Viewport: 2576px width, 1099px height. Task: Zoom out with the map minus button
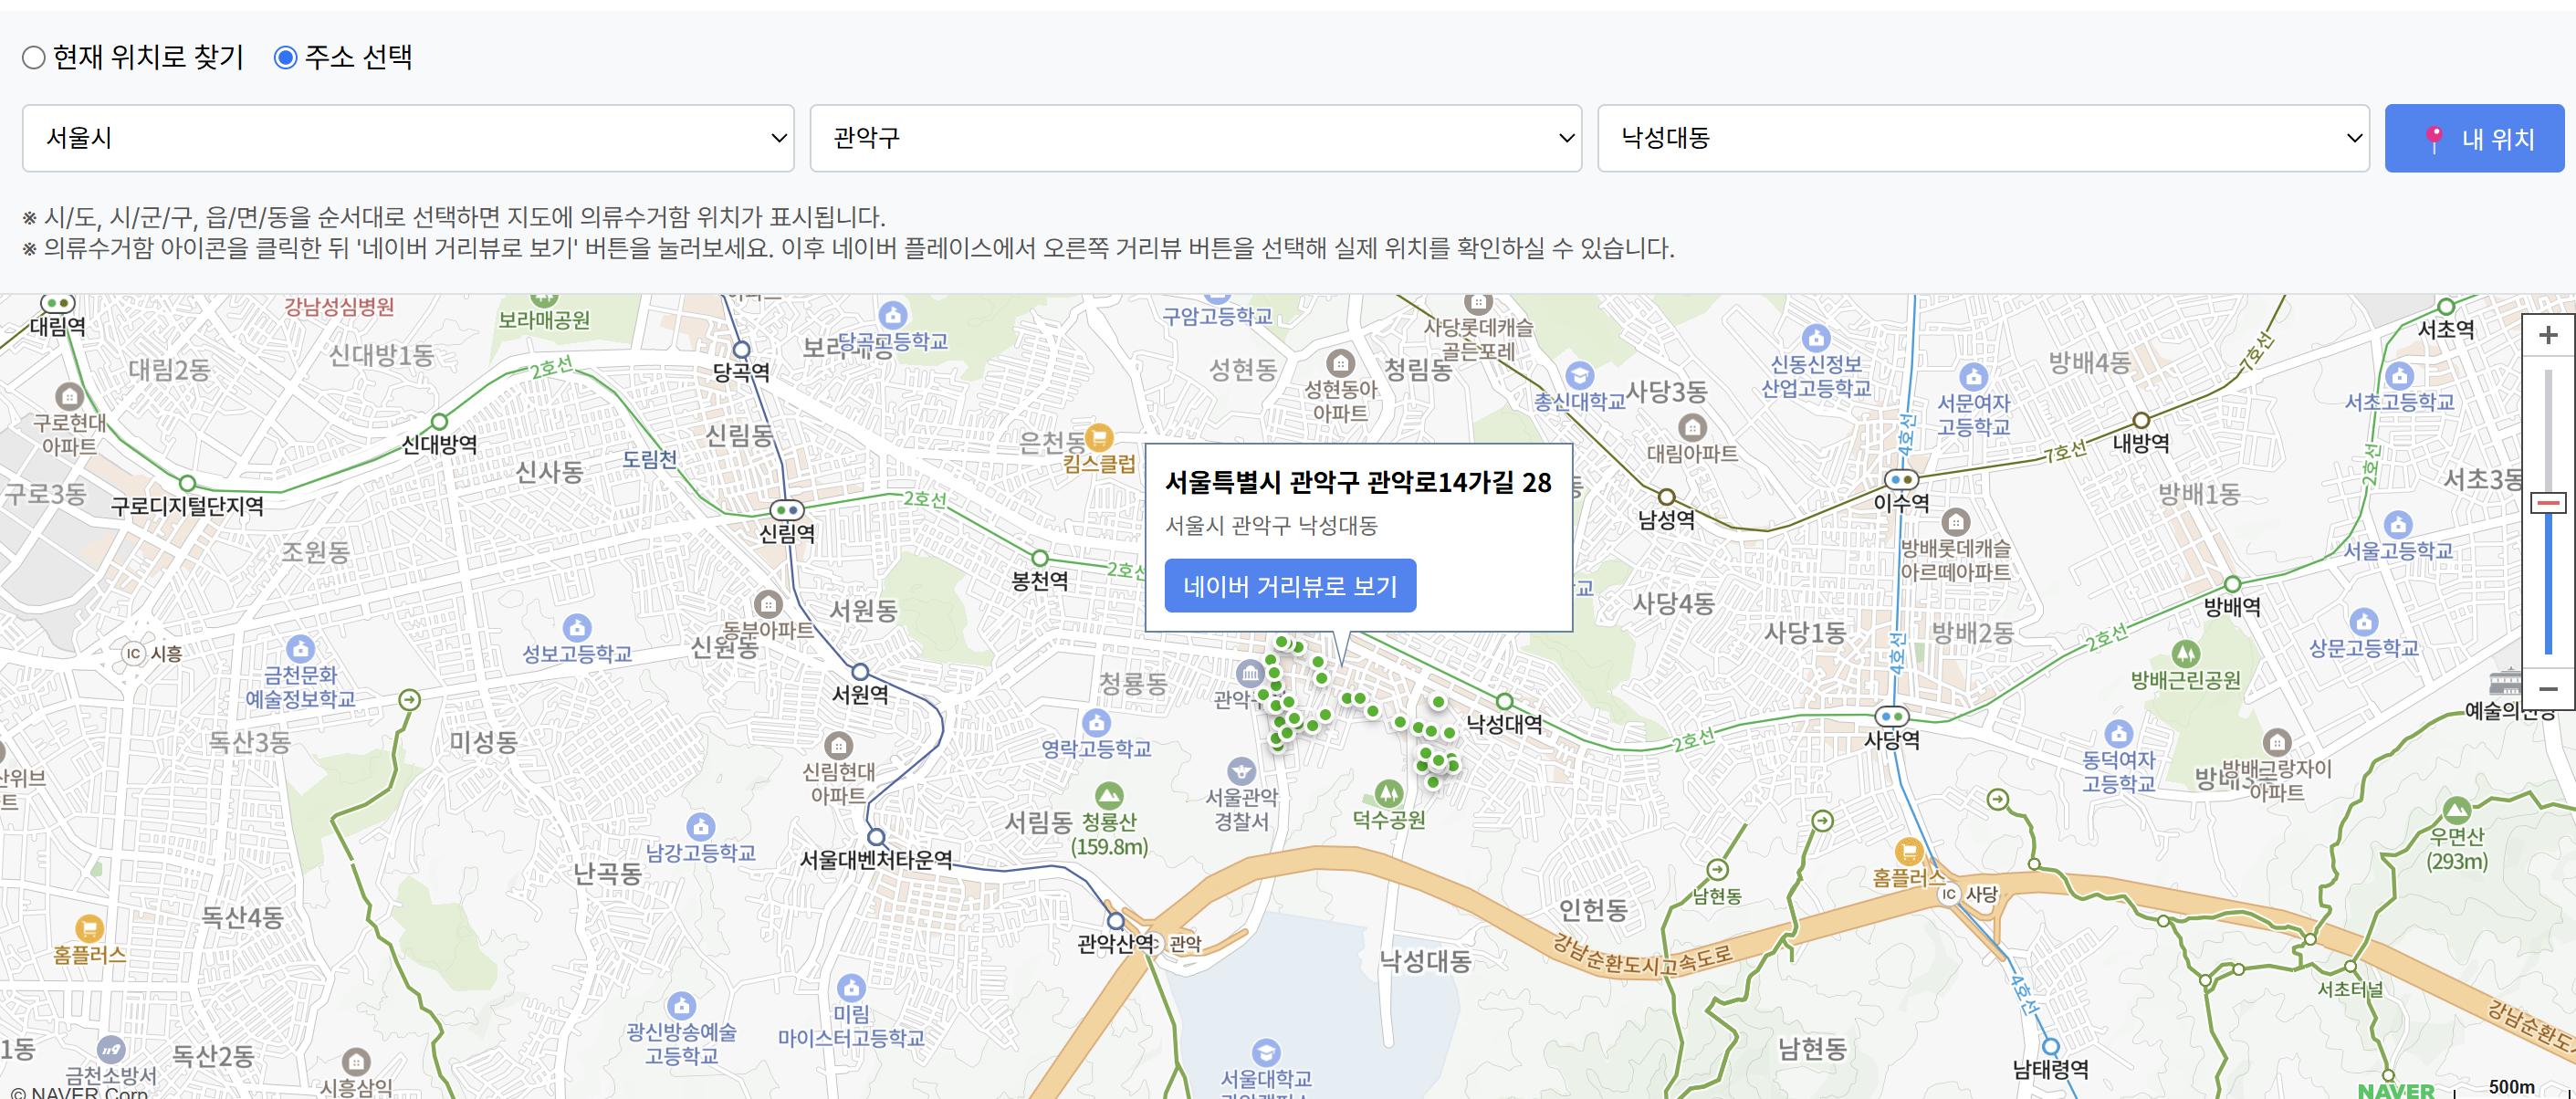[x=2547, y=689]
